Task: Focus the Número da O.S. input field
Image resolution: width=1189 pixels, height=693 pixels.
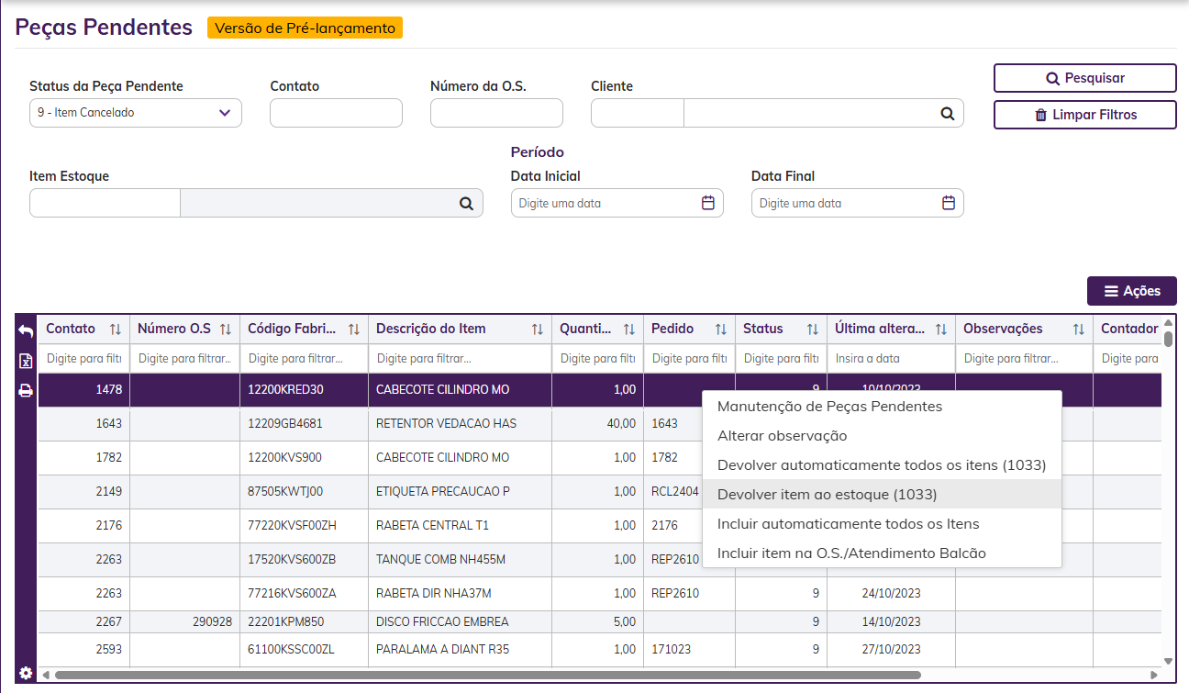Action: coord(496,113)
